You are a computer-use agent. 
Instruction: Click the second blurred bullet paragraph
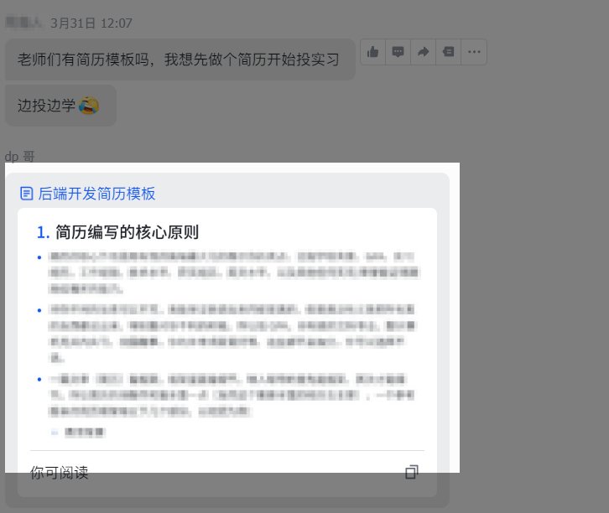pyautogui.click(x=232, y=334)
